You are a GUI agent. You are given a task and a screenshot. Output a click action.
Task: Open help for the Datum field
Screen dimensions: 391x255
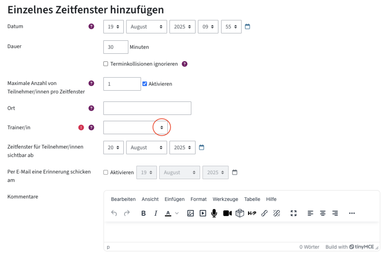91,26
